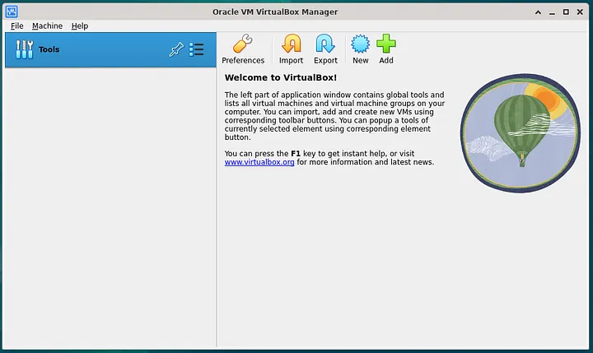Open the Machine menu
The height and width of the screenshot is (353, 593).
47,26
